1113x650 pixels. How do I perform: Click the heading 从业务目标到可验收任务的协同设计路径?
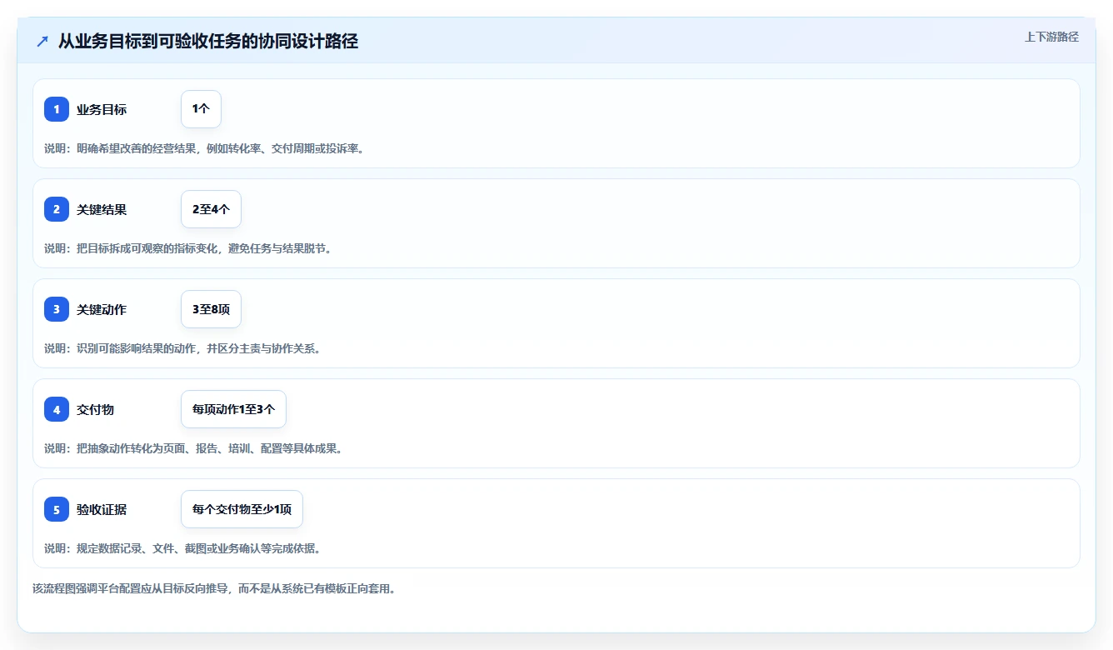(x=208, y=41)
